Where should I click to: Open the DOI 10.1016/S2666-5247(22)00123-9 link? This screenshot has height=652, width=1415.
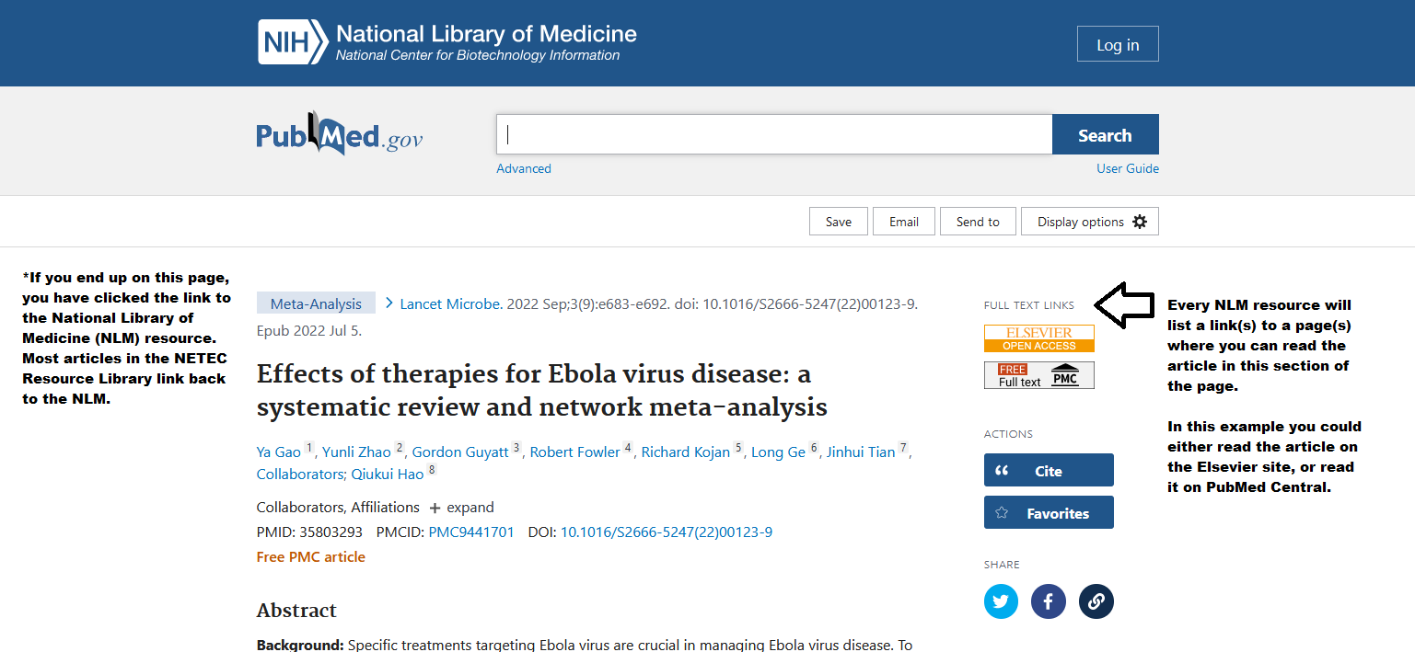pos(667,532)
